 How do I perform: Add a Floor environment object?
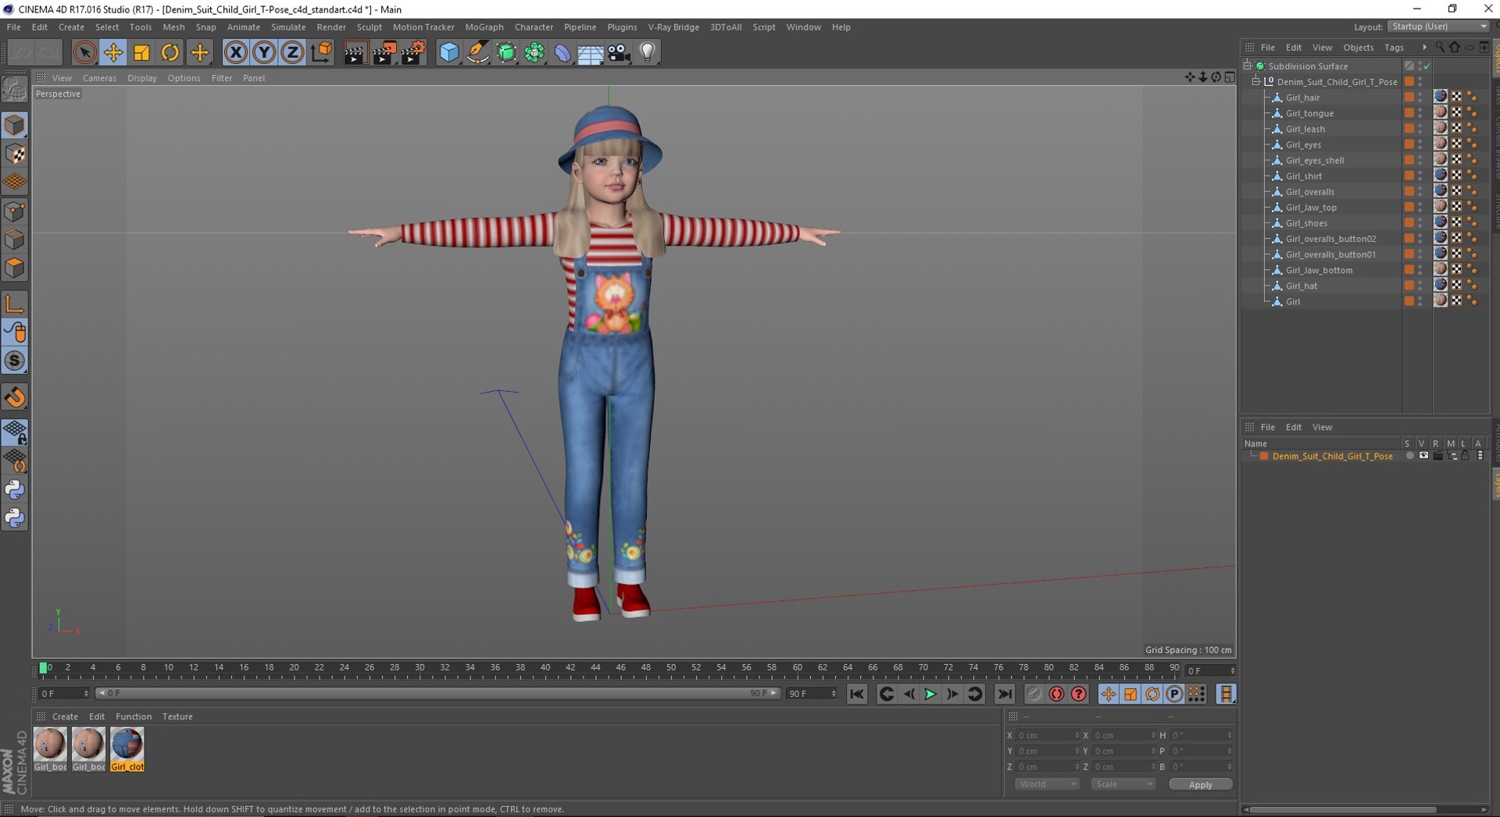[591, 52]
